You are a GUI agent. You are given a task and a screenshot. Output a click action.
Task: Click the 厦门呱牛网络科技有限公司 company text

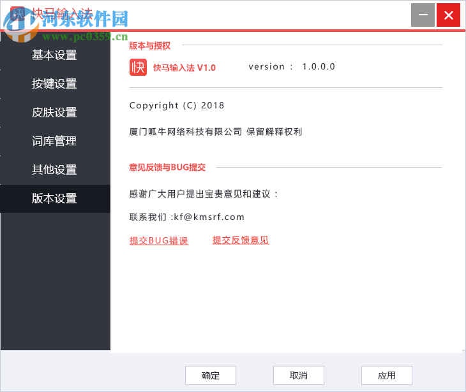[186, 131]
